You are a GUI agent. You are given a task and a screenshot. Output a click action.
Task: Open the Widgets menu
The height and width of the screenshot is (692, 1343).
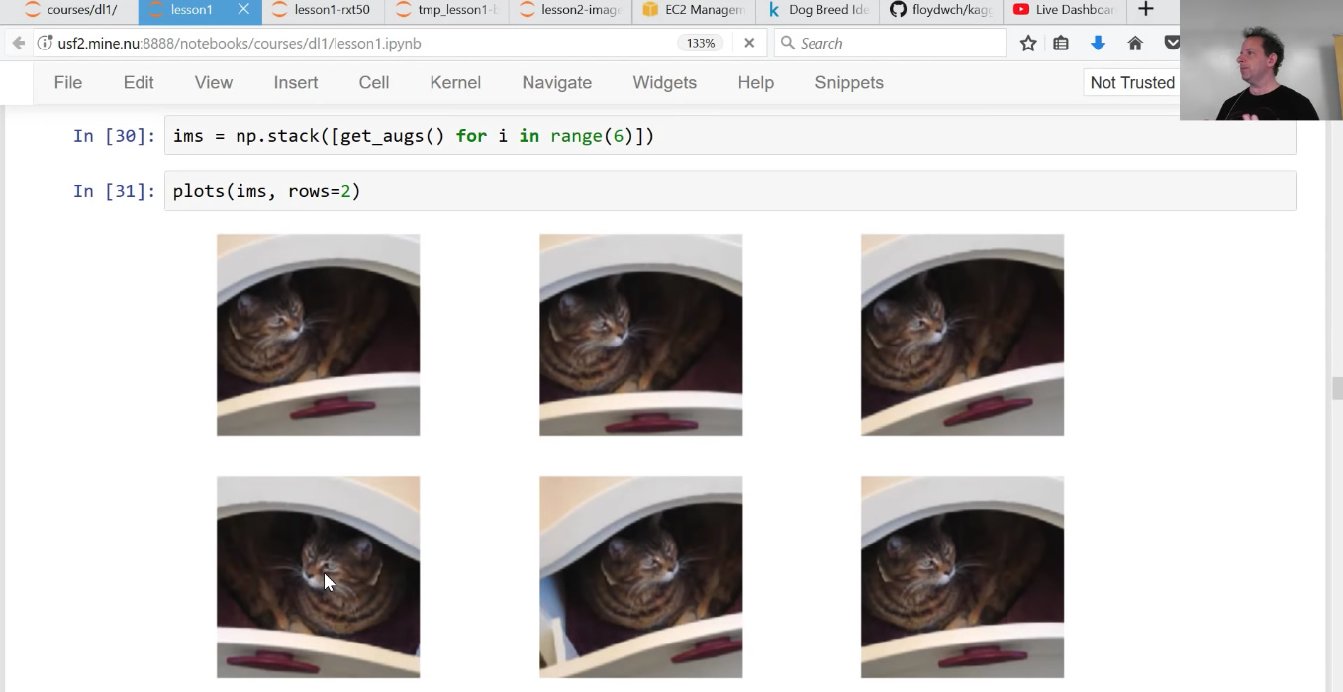(664, 83)
